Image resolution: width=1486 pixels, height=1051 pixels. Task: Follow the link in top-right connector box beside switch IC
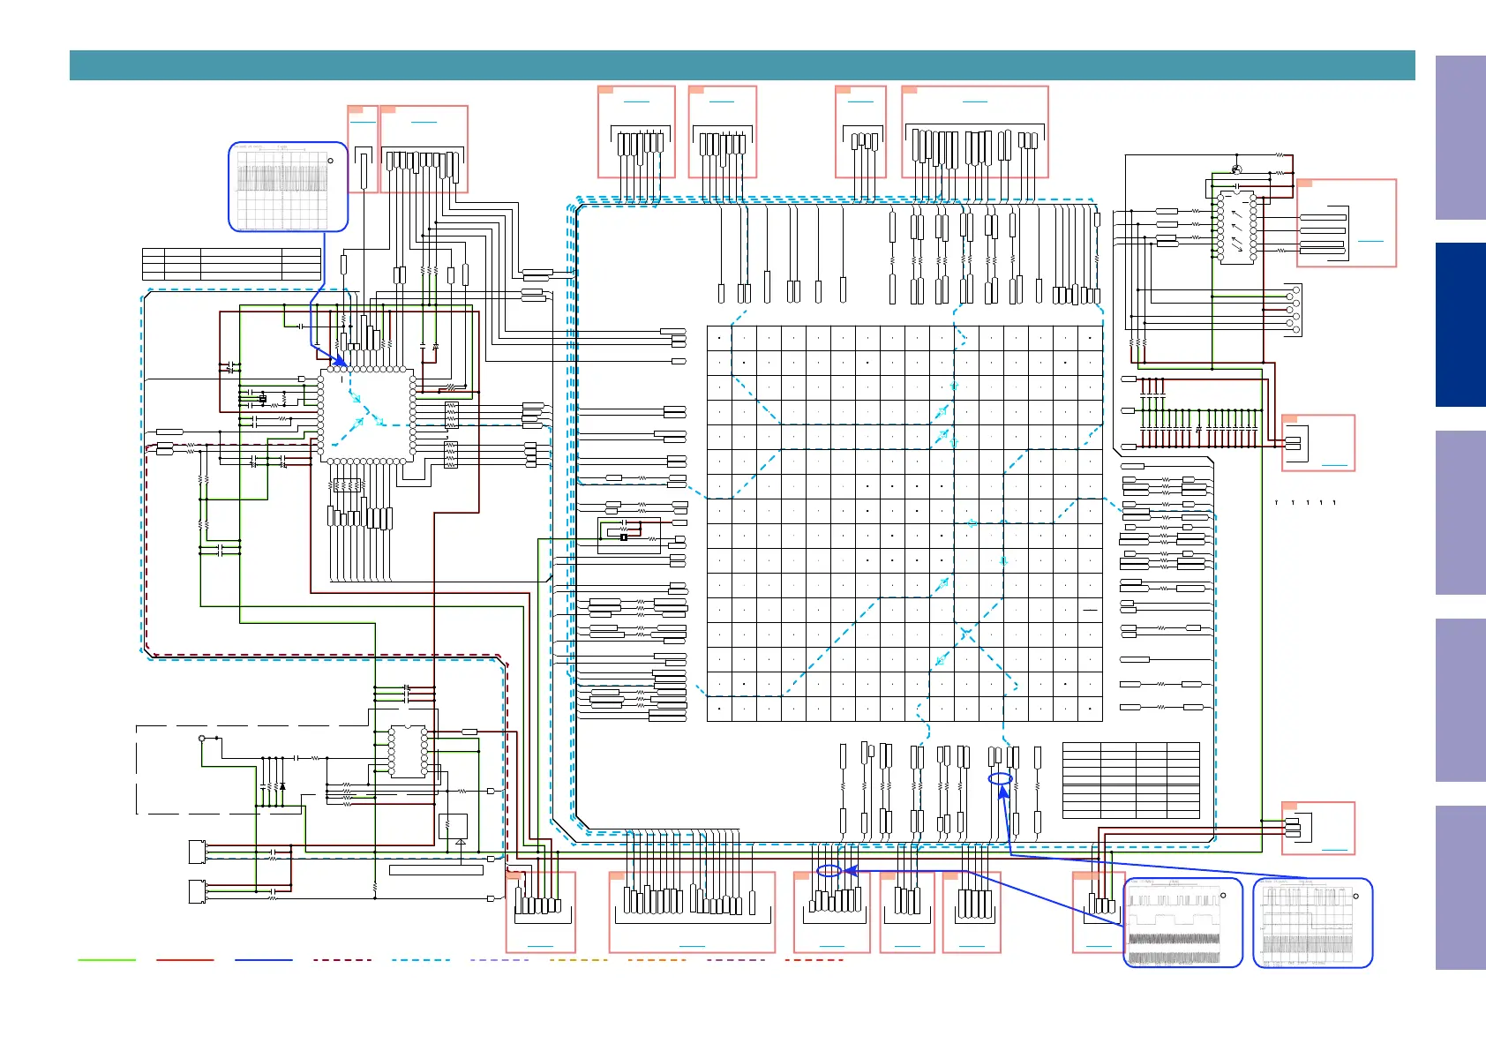pos(1370,240)
